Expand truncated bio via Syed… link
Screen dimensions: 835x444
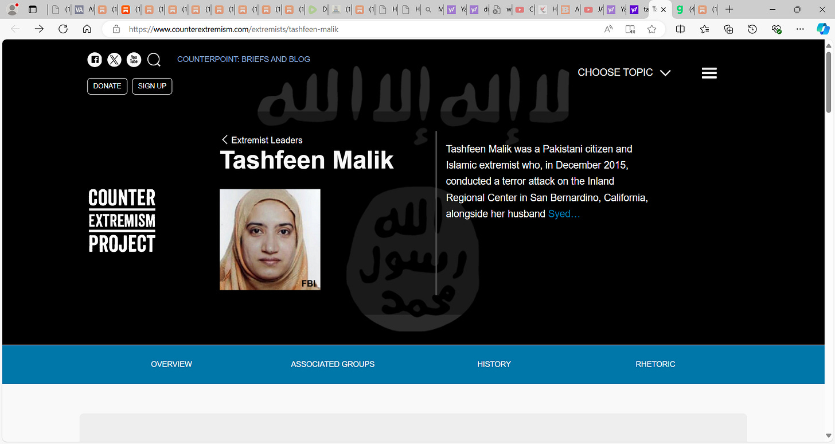click(564, 214)
